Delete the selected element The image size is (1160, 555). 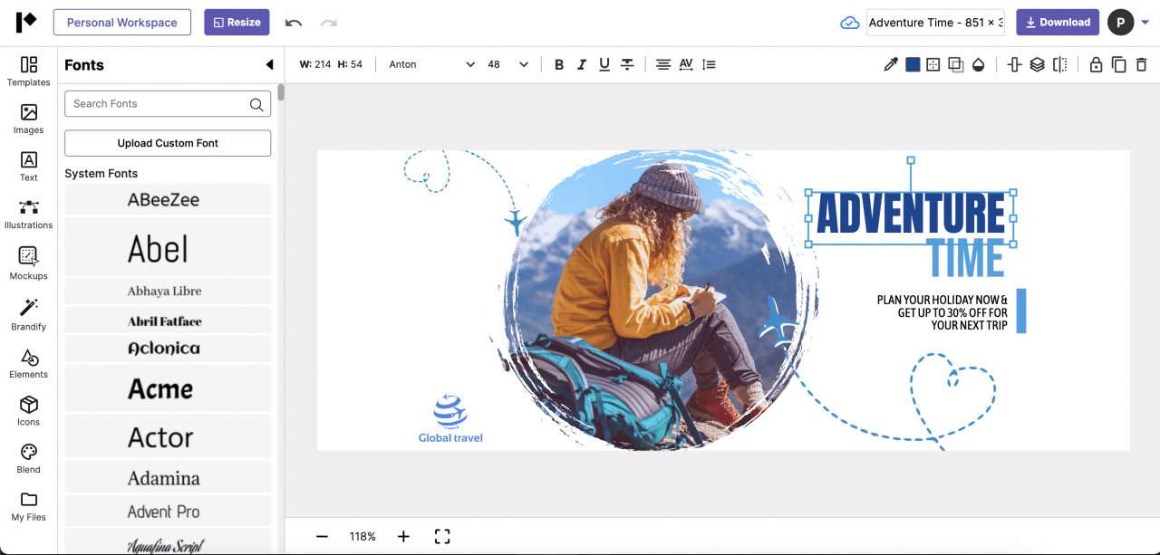[x=1141, y=64]
